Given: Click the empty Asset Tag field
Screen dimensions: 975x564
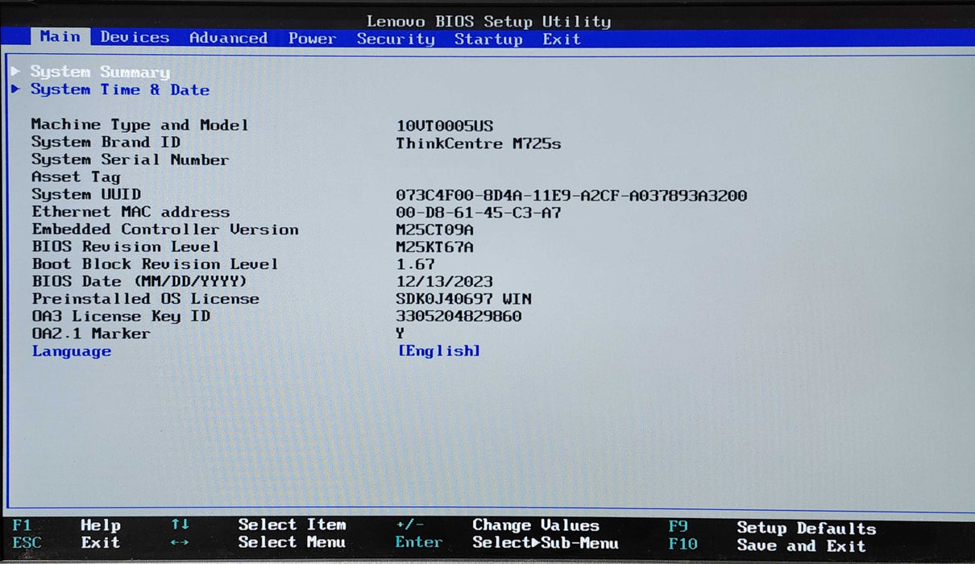Looking at the screenshot, I should point(443,176).
